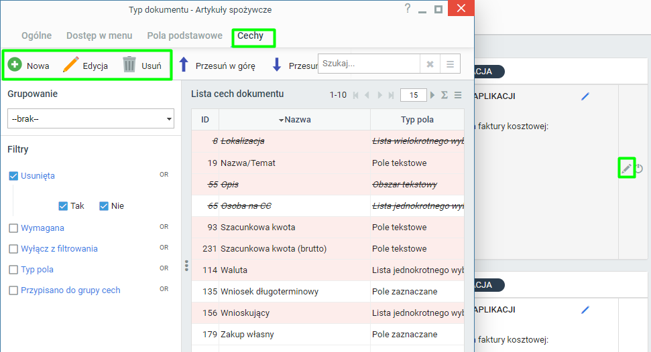Enable Przypisano do grupy cech checkbox
This screenshot has height=352, width=651.
point(13,290)
